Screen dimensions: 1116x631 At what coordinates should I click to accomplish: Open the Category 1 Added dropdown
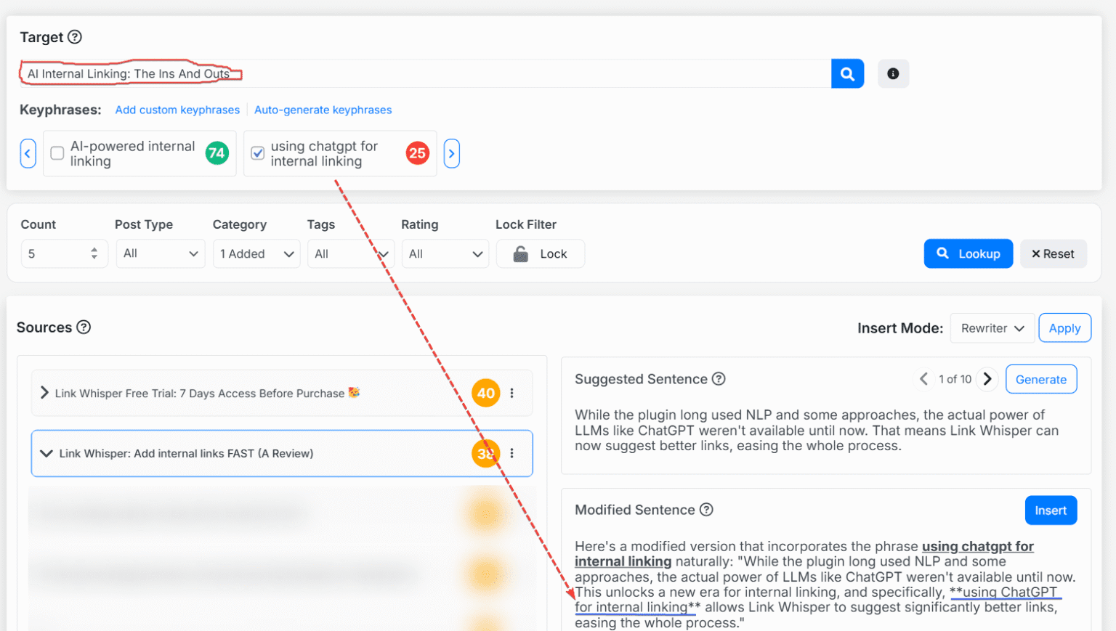(256, 253)
